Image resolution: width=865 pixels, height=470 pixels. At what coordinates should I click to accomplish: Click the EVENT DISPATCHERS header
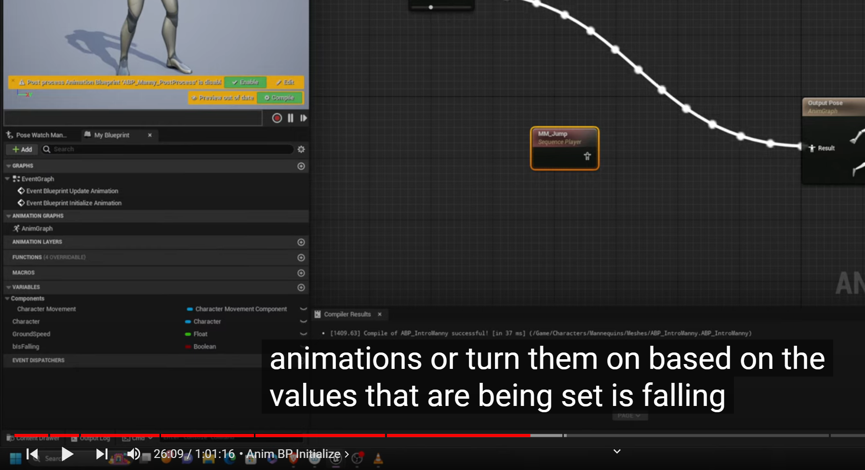coord(38,360)
